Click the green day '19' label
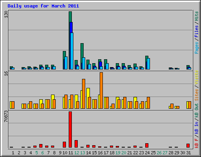Viewport: 201px width, 157px height. [x=118, y=153]
